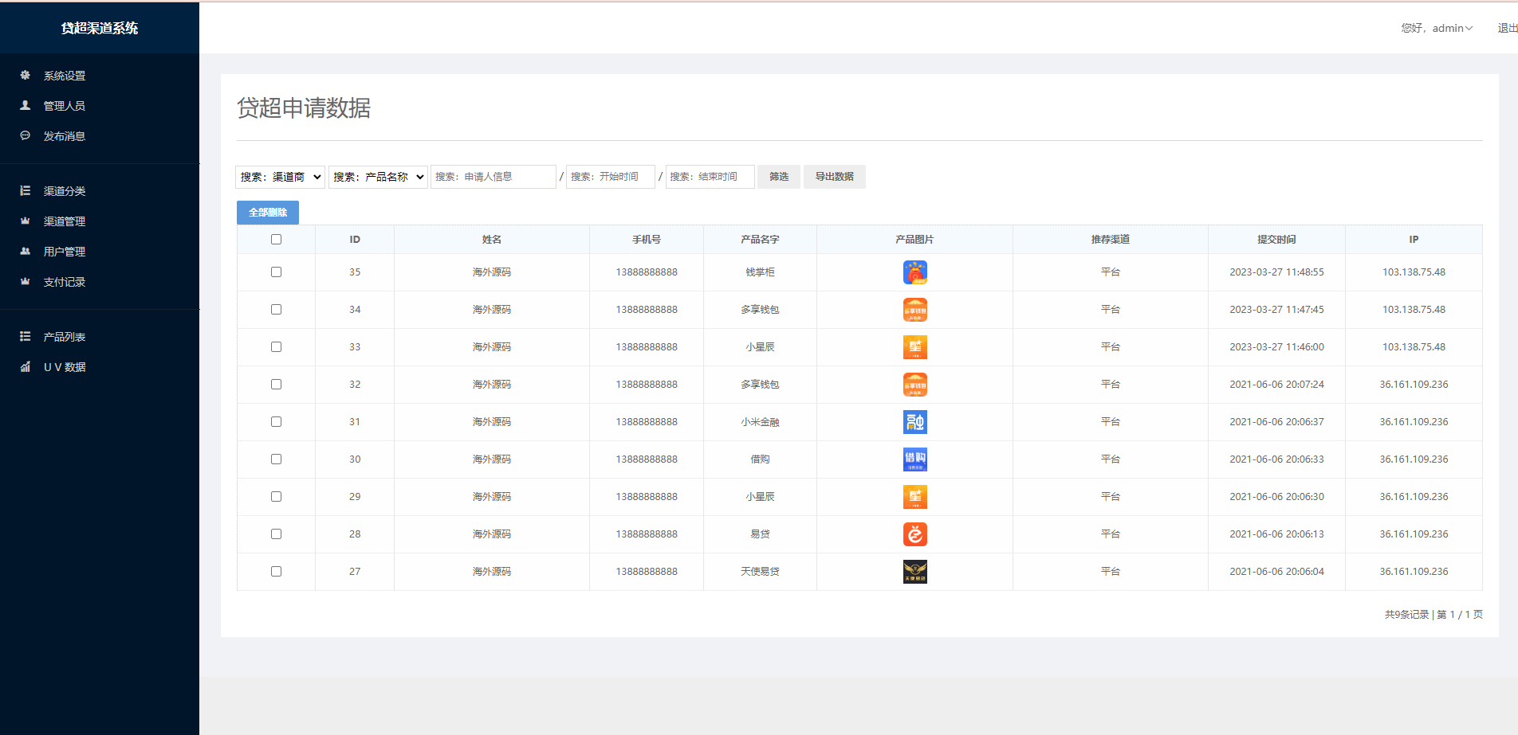The image size is (1518, 735).
Task: Toggle the select-all checkbox in table header
Action: click(x=276, y=240)
